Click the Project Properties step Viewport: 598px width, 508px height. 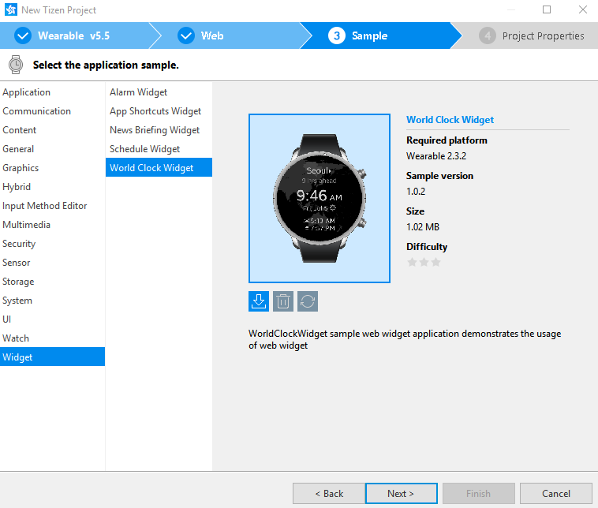533,35
